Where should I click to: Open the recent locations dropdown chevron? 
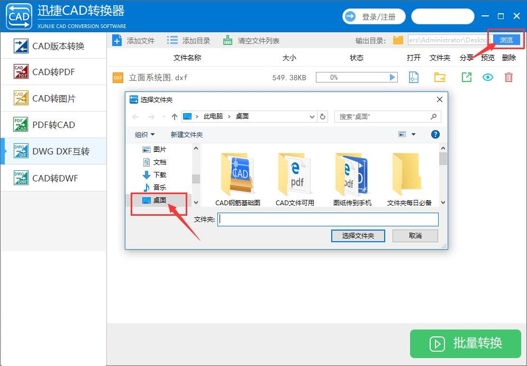pos(163,116)
